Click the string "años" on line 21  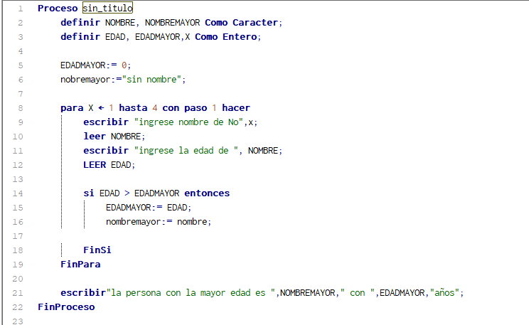[x=444, y=292]
